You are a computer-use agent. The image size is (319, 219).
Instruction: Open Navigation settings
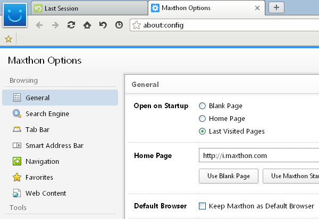click(x=60, y=161)
